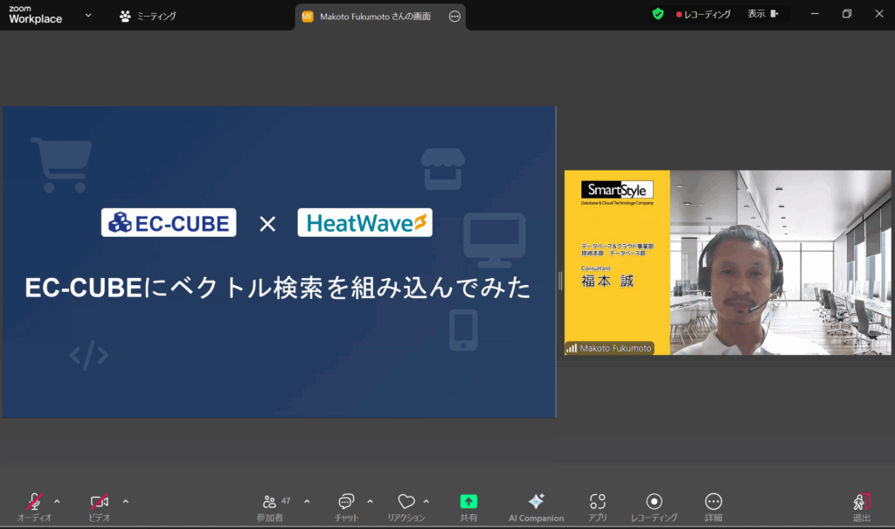Click the レコーディング record button in toolbar
This screenshot has width=895, height=529.
(x=654, y=507)
